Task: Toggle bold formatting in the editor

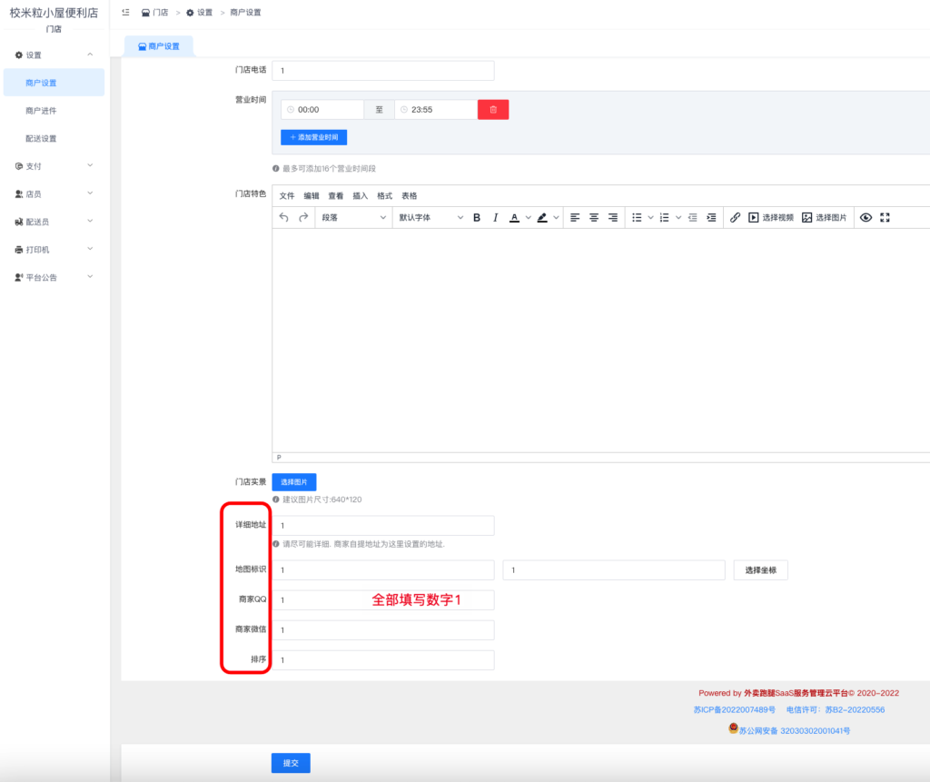Action: (476, 217)
